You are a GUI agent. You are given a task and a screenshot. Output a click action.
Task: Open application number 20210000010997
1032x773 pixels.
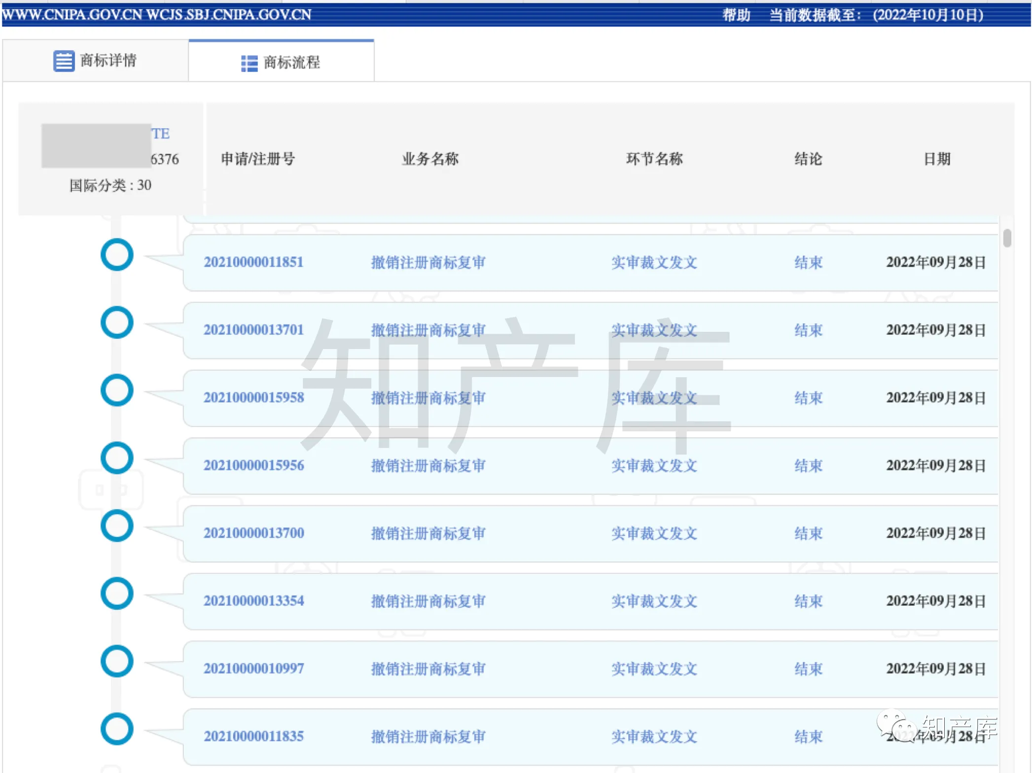click(x=253, y=668)
